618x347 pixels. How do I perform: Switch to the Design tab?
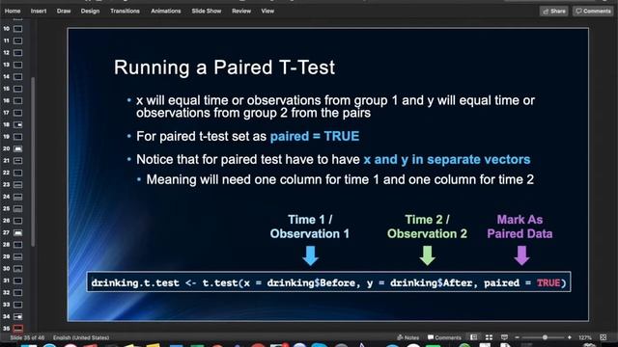pyautogui.click(x=90, y=11)
